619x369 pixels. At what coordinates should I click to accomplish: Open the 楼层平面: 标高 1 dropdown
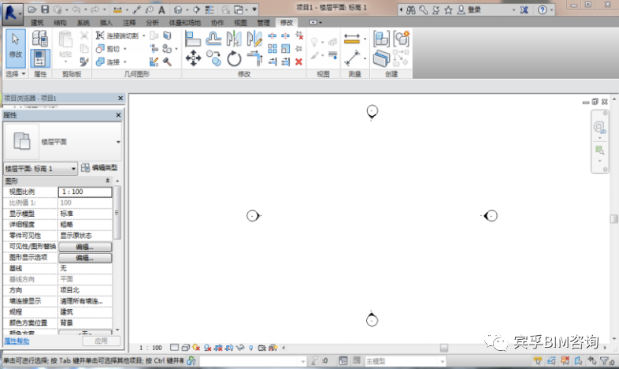point(40,169)
